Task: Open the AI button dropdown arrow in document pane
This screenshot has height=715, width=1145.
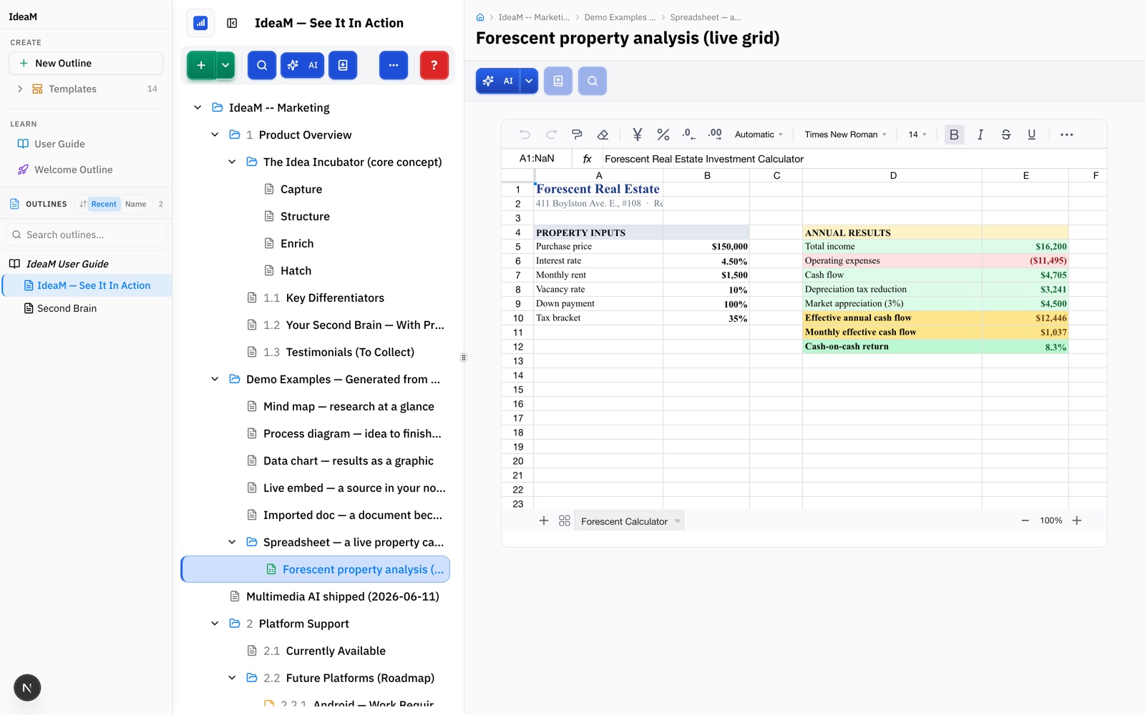Action: 529,81
